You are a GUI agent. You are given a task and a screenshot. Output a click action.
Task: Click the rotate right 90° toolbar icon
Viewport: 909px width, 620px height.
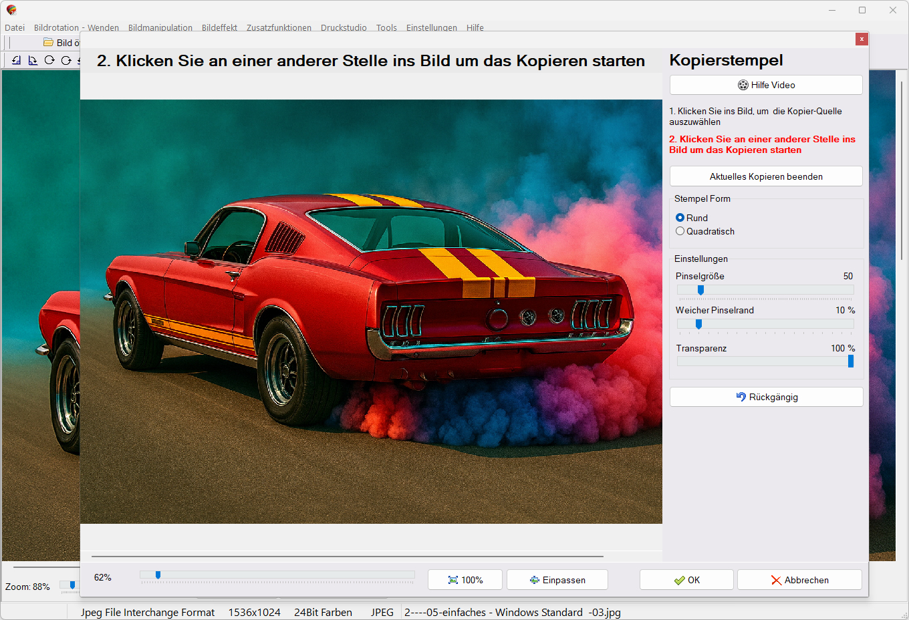pos(33,60)
